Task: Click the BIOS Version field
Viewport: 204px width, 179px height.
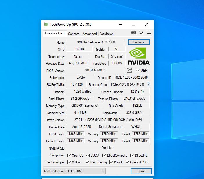Action: pyautogui.click(x=95, y=70)
